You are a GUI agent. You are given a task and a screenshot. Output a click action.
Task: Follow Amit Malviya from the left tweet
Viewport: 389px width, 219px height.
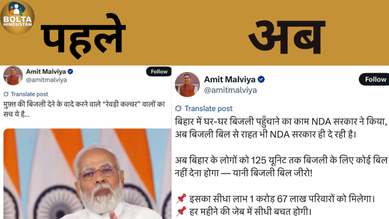(159, 72)
